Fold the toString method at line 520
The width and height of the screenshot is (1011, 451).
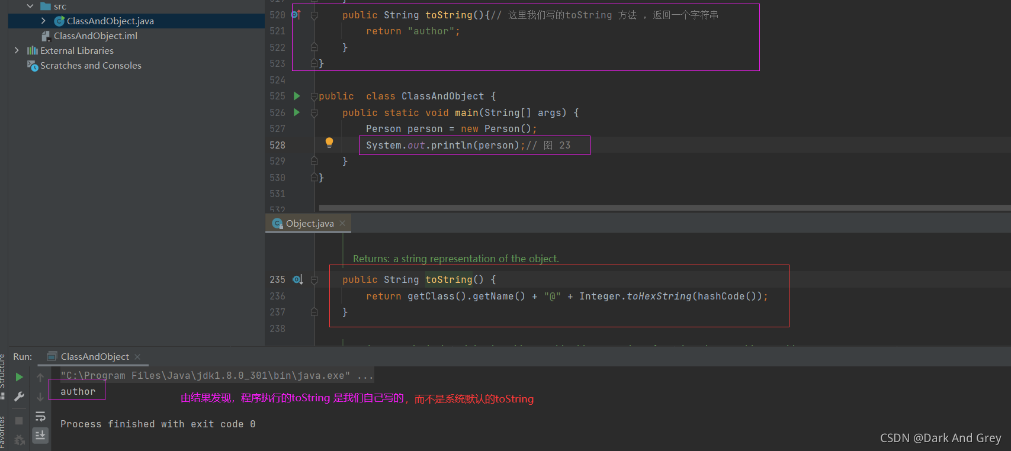pyautogui.click(x=314, y=15)
